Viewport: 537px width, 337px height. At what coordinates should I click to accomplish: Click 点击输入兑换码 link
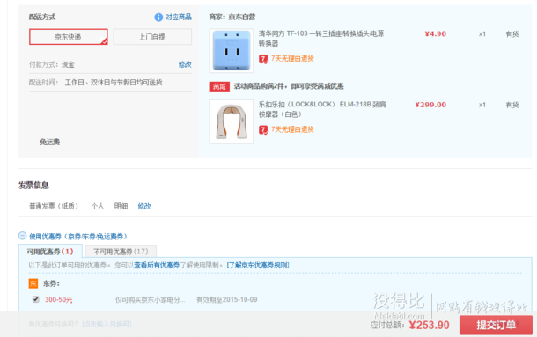pos(107,324)
